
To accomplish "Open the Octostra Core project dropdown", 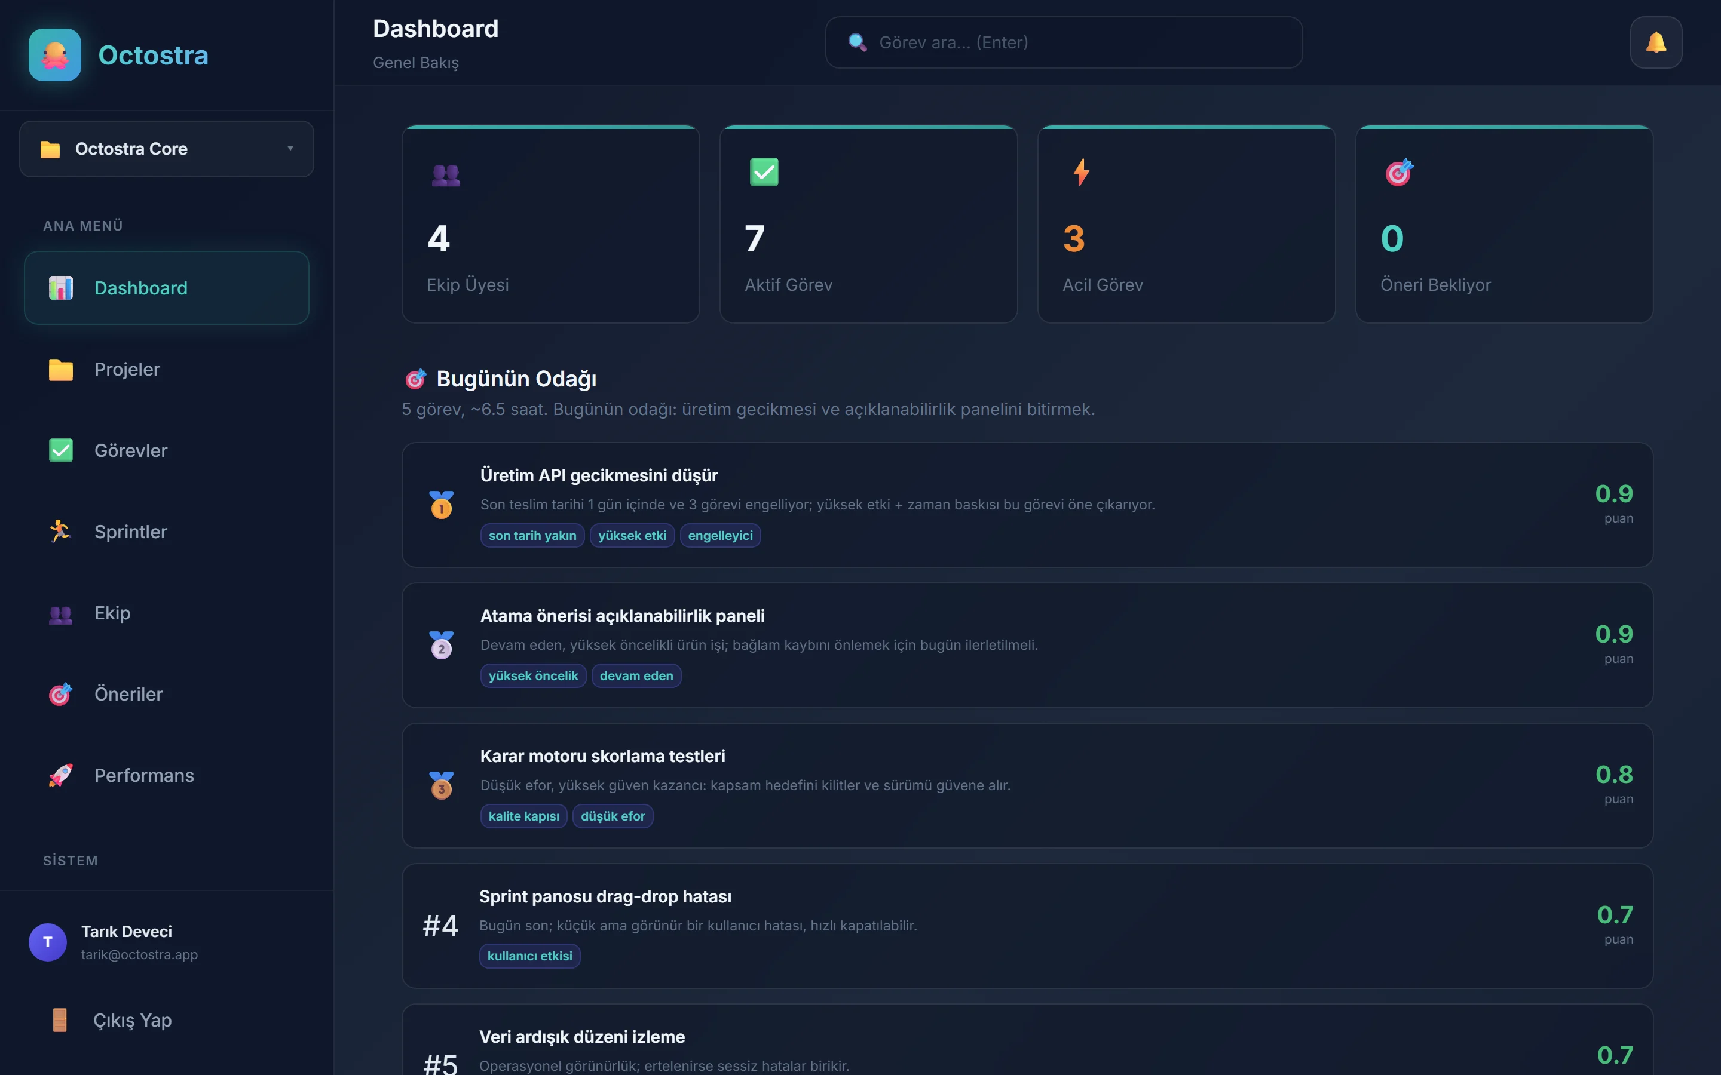I will pos(166,149).
